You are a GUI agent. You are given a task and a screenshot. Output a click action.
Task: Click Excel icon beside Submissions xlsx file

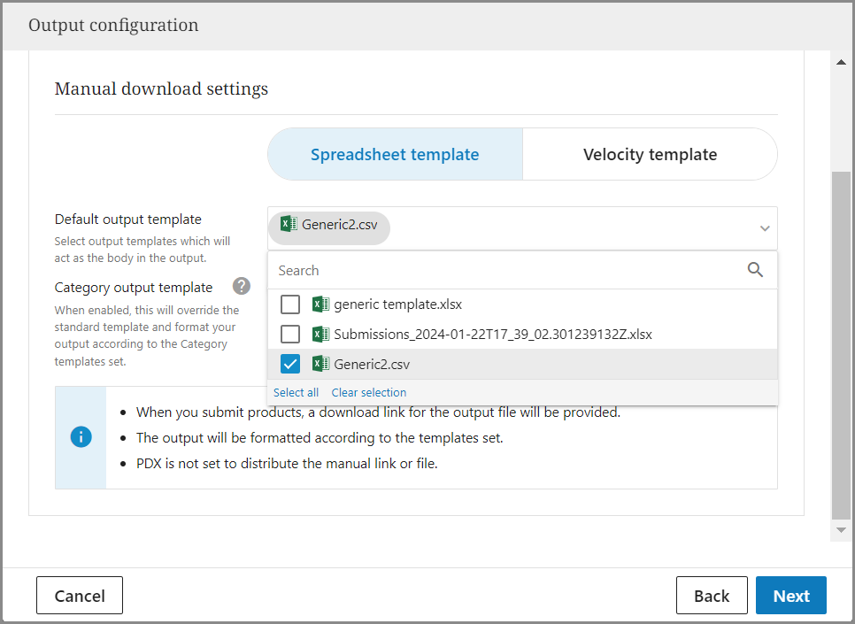[320, 335]
